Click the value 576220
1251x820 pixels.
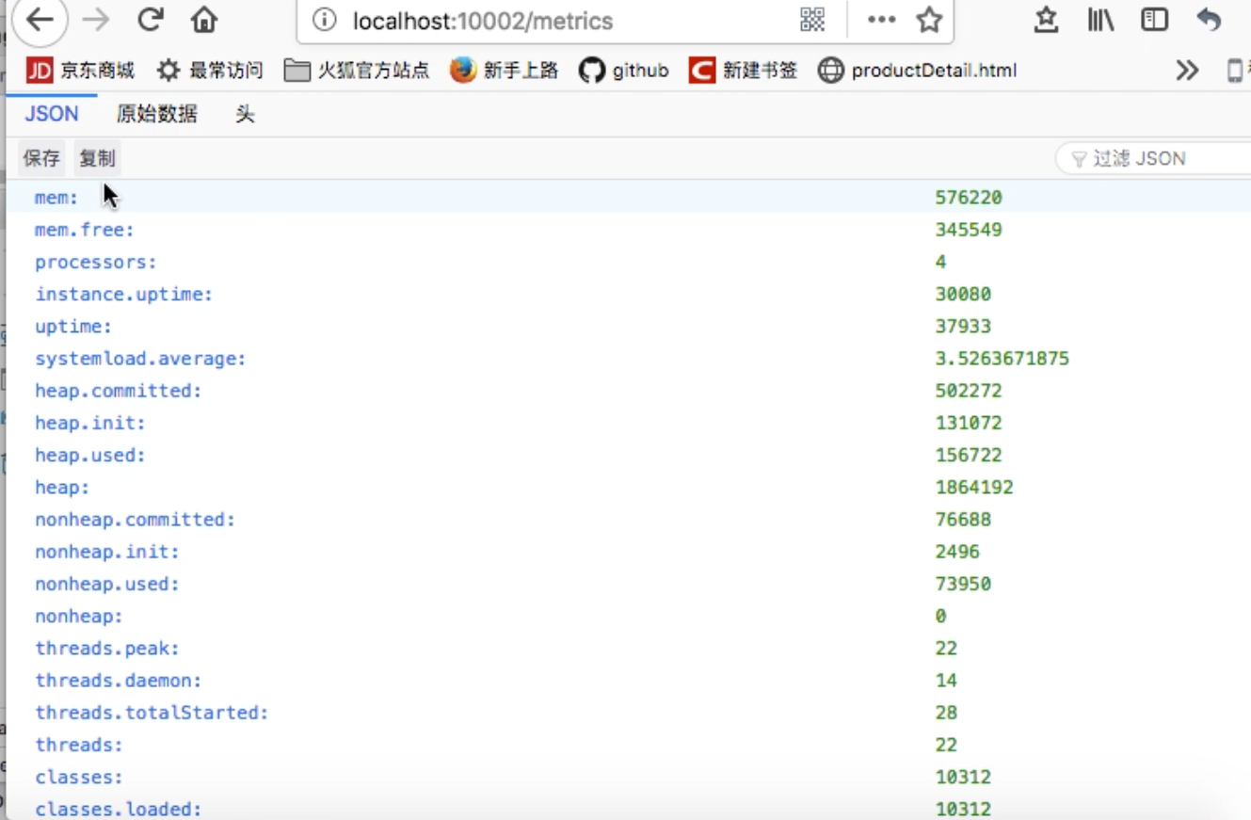click(x=969, y=198)
